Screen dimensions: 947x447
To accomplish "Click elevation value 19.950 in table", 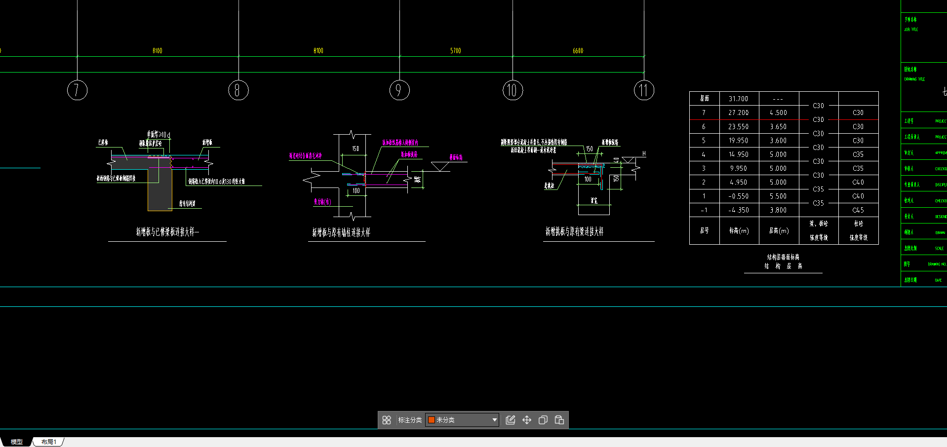I will (x=738, y=141).
